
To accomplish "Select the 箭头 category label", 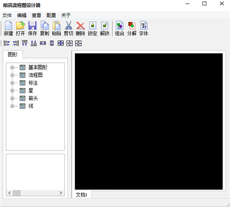I will 33,98.
